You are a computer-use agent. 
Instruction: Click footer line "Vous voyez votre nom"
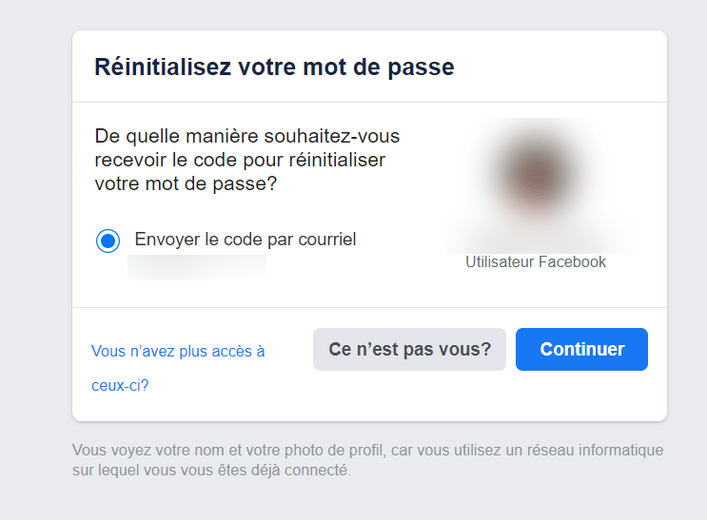point(367,450)
